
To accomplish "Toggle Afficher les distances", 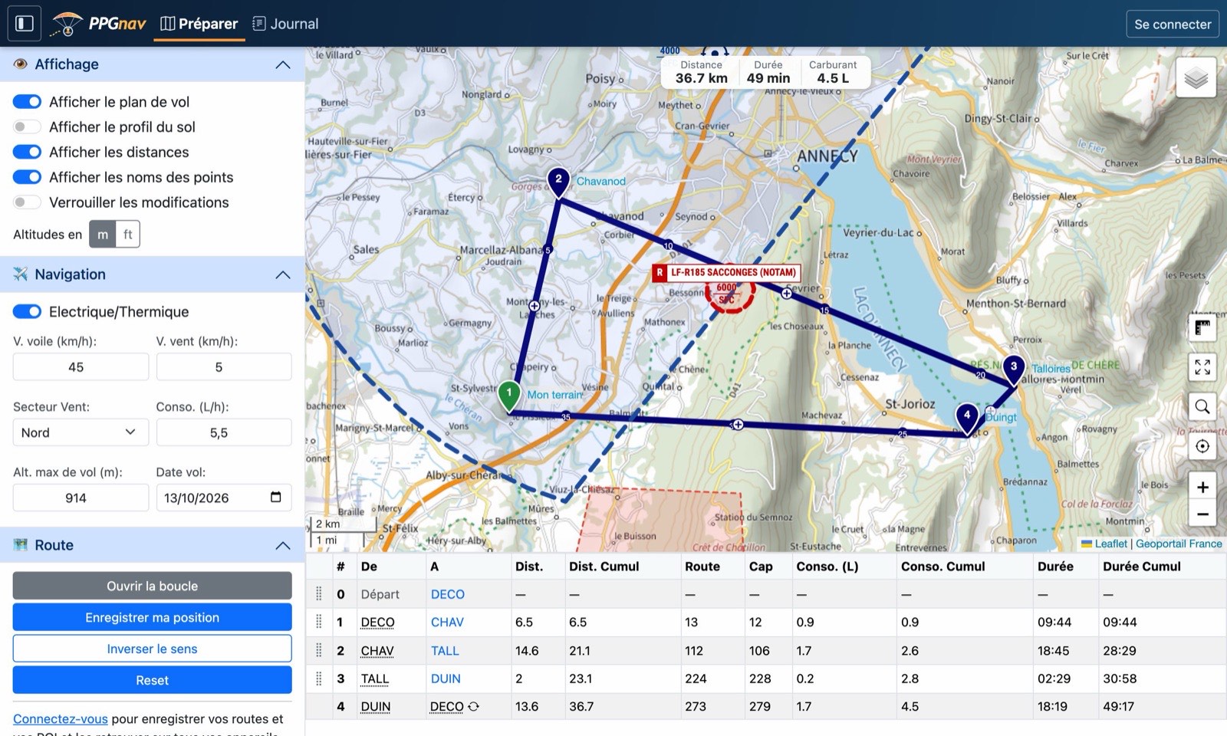I will [27, 152].
